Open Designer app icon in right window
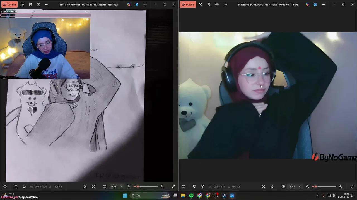This screenshot has height=200, width=357. tap(315, 4)
